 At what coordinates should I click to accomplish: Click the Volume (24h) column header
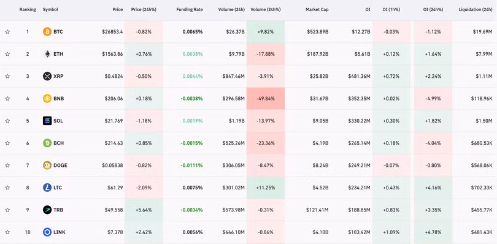tap(231, 10)
